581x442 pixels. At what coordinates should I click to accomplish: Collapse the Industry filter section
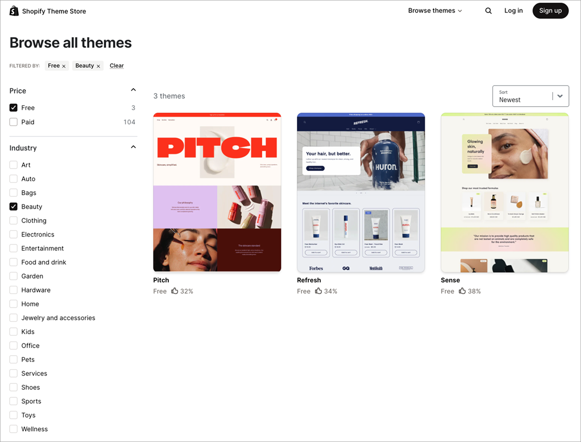coord(133,146)
